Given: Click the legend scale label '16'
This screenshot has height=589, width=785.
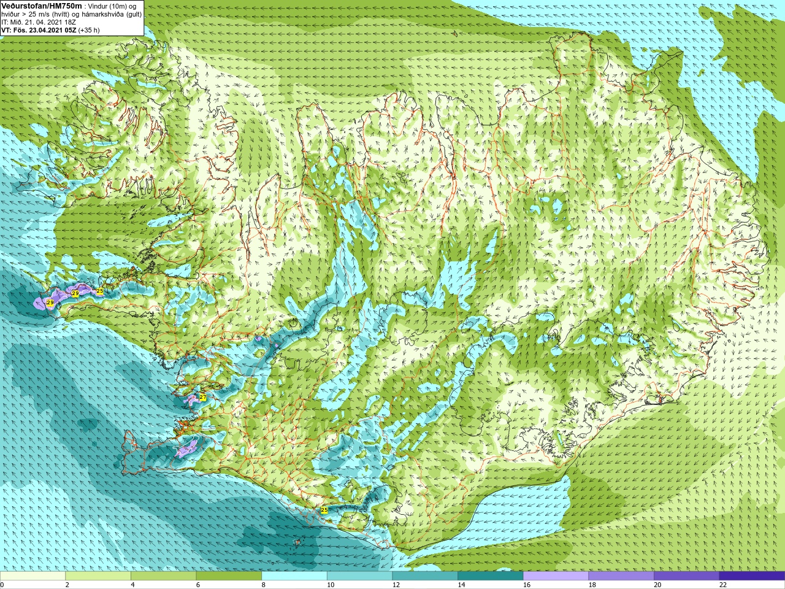Looking at the screenshot, I should pos(527,585).
